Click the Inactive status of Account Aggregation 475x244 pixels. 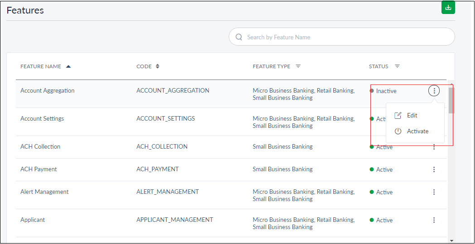pos(386,91)
